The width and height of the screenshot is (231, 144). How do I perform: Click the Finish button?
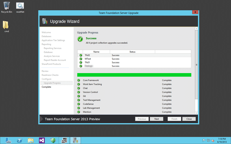coord(174,119)
